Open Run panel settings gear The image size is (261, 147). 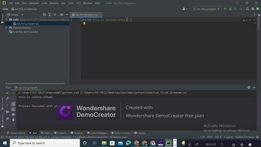pos(249,87)
